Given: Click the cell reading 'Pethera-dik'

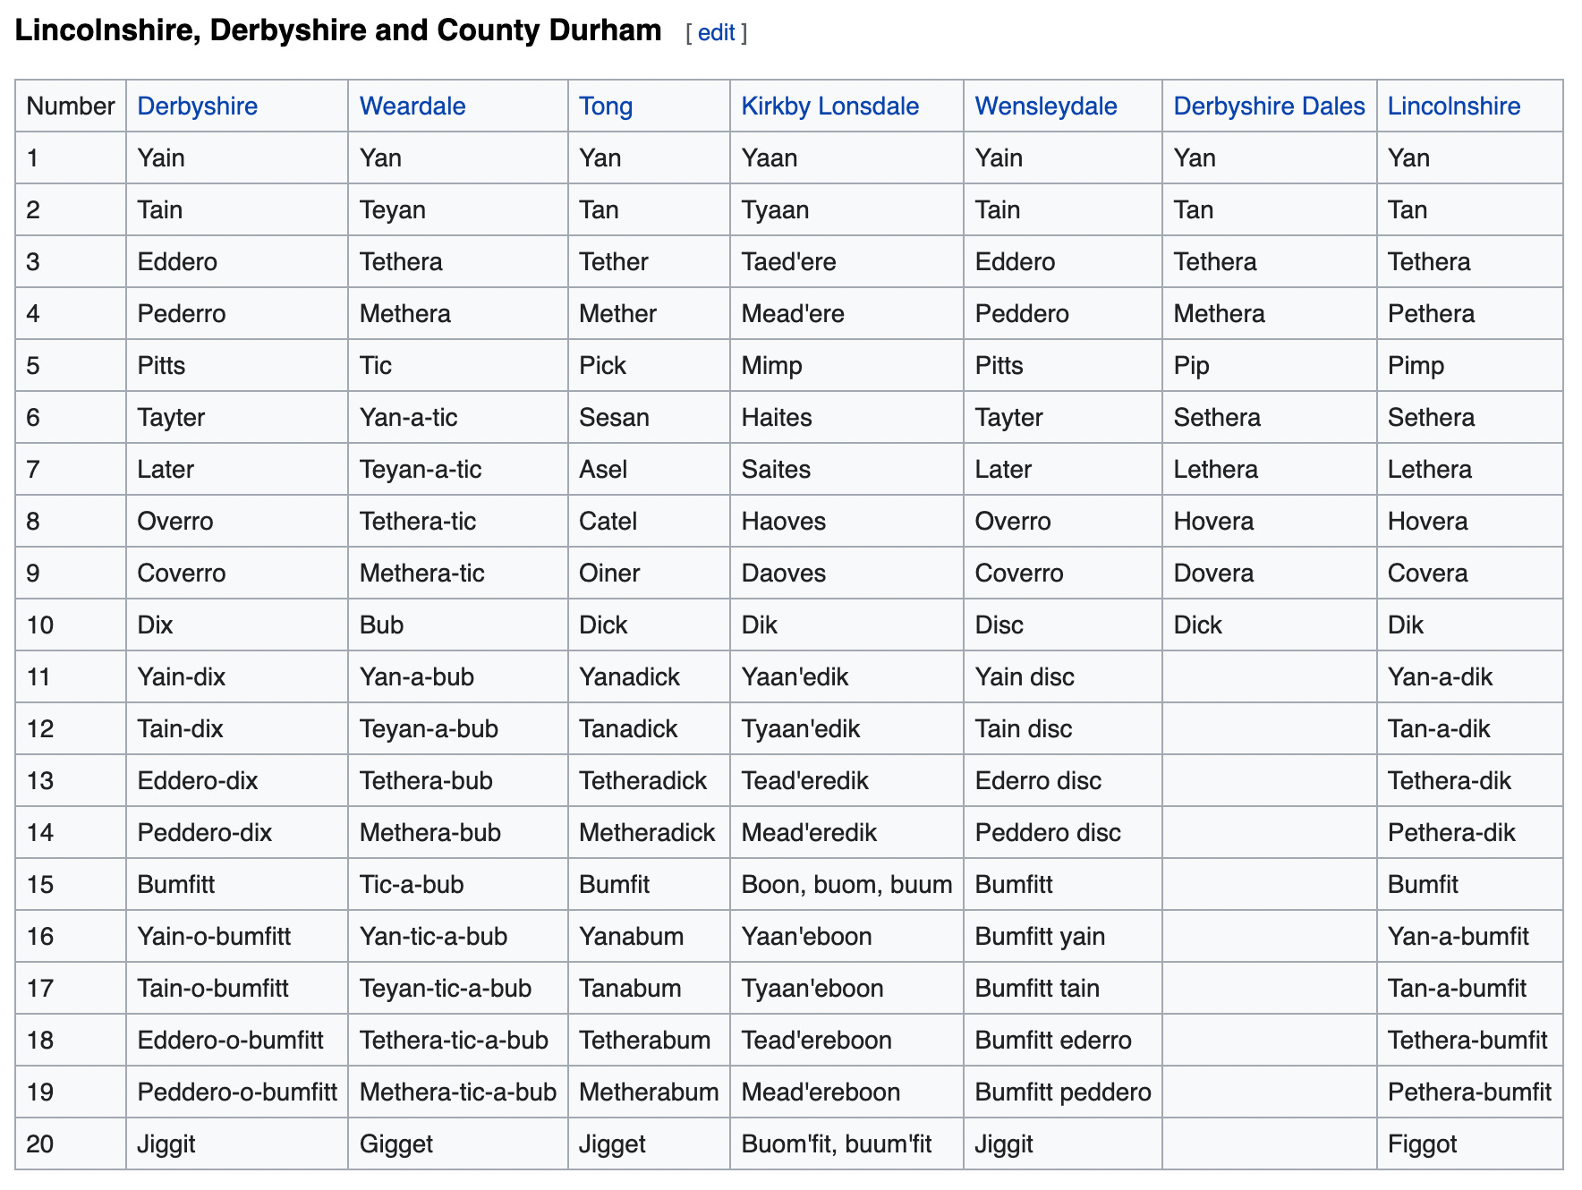Looking at the screenshot, I should tap(1470, 833).
